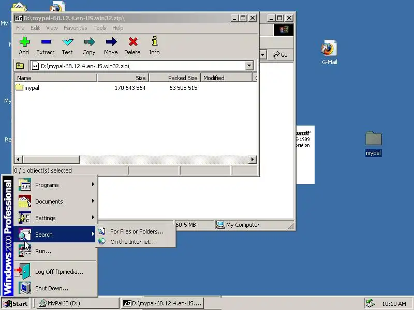Screen dimensions: 414x310
Task: Open Programs in Start menu
Action: 56,185
